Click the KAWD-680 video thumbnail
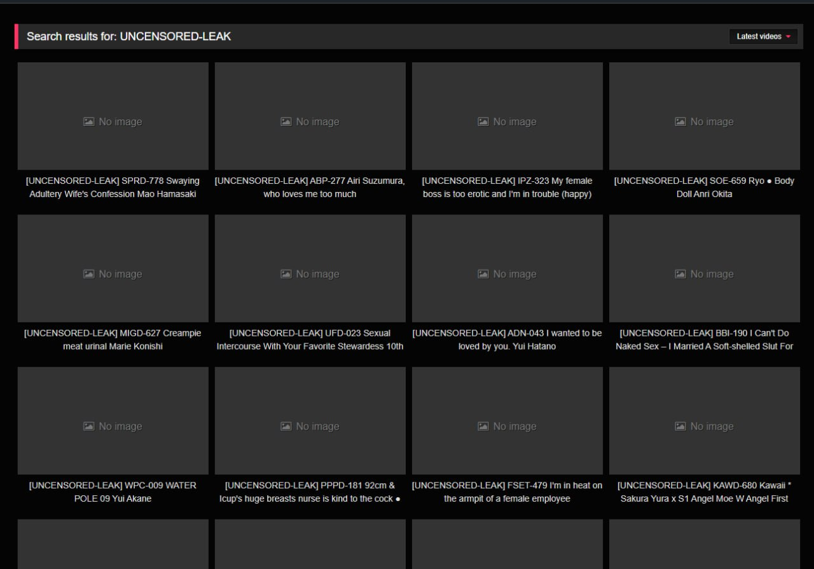The height and width of the screenshot is (569, 814). 704,420
